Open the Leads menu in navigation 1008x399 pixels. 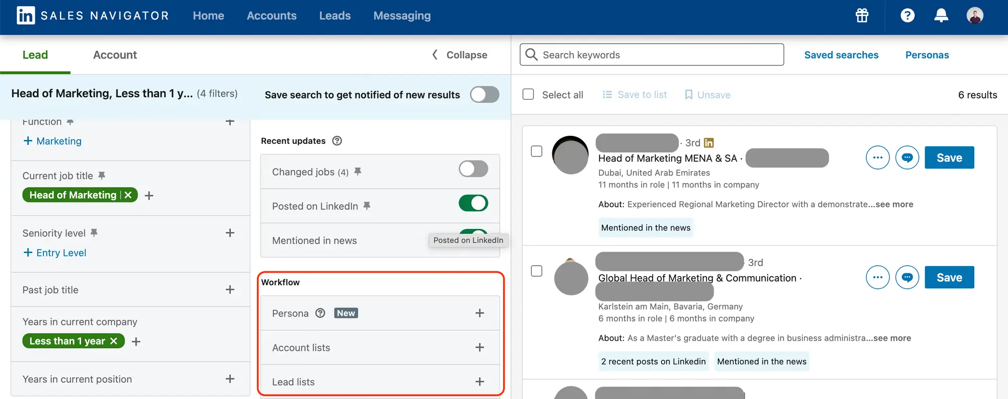[335, 16]
